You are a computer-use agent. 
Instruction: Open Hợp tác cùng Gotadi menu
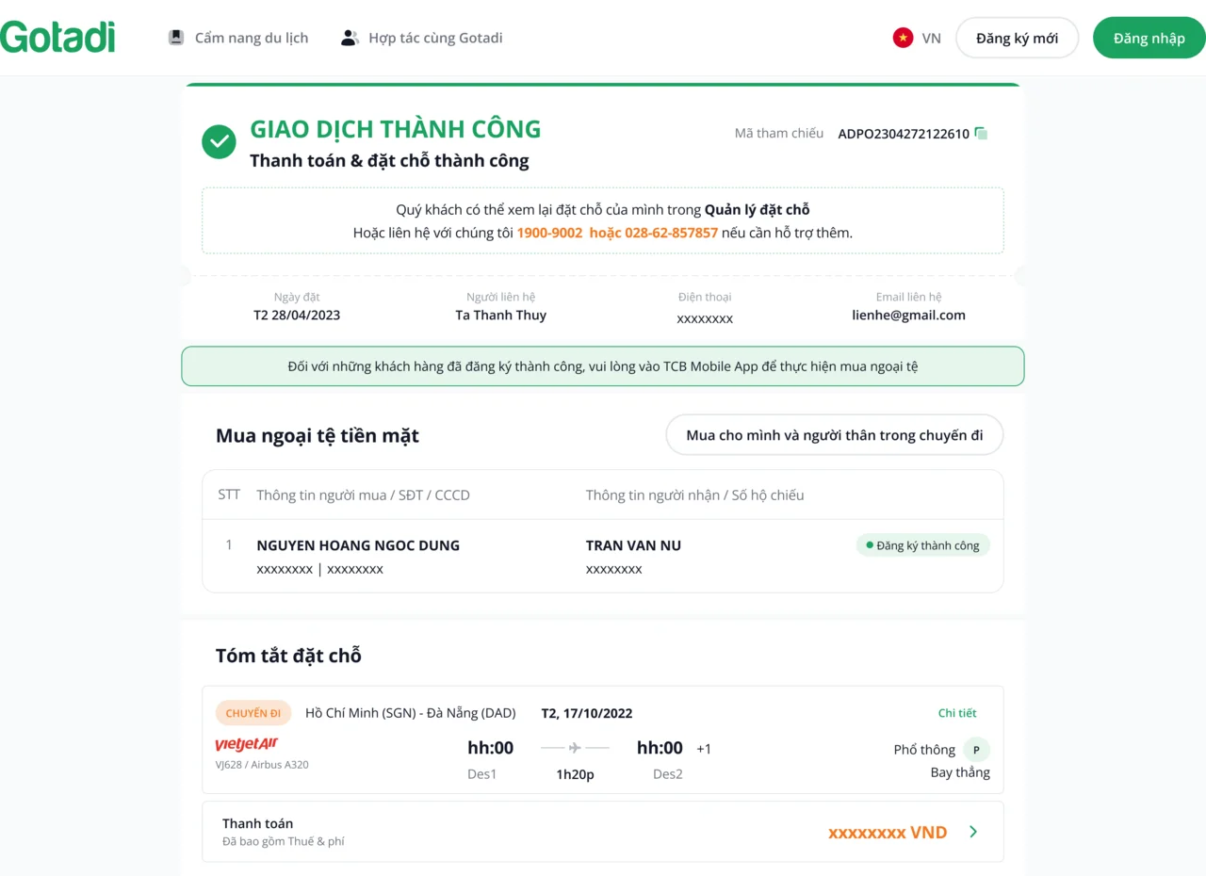click(435, 39)
